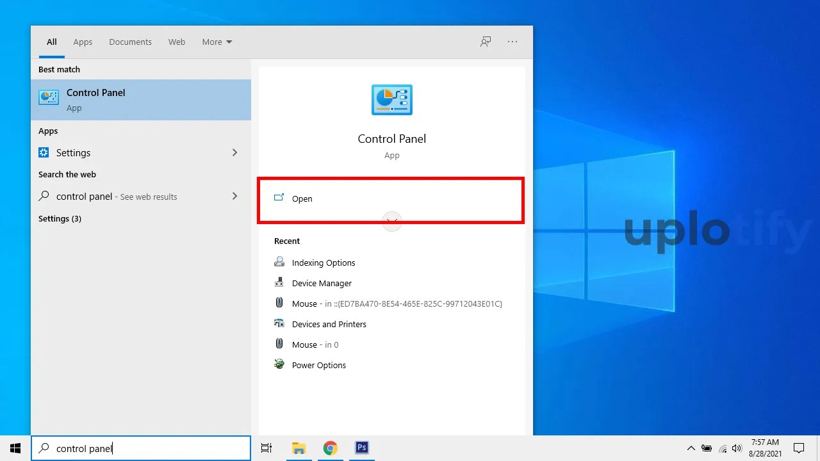This screenshot has width=820, height=461.
Task: Open the notification center icon
Action: (799, 448)
